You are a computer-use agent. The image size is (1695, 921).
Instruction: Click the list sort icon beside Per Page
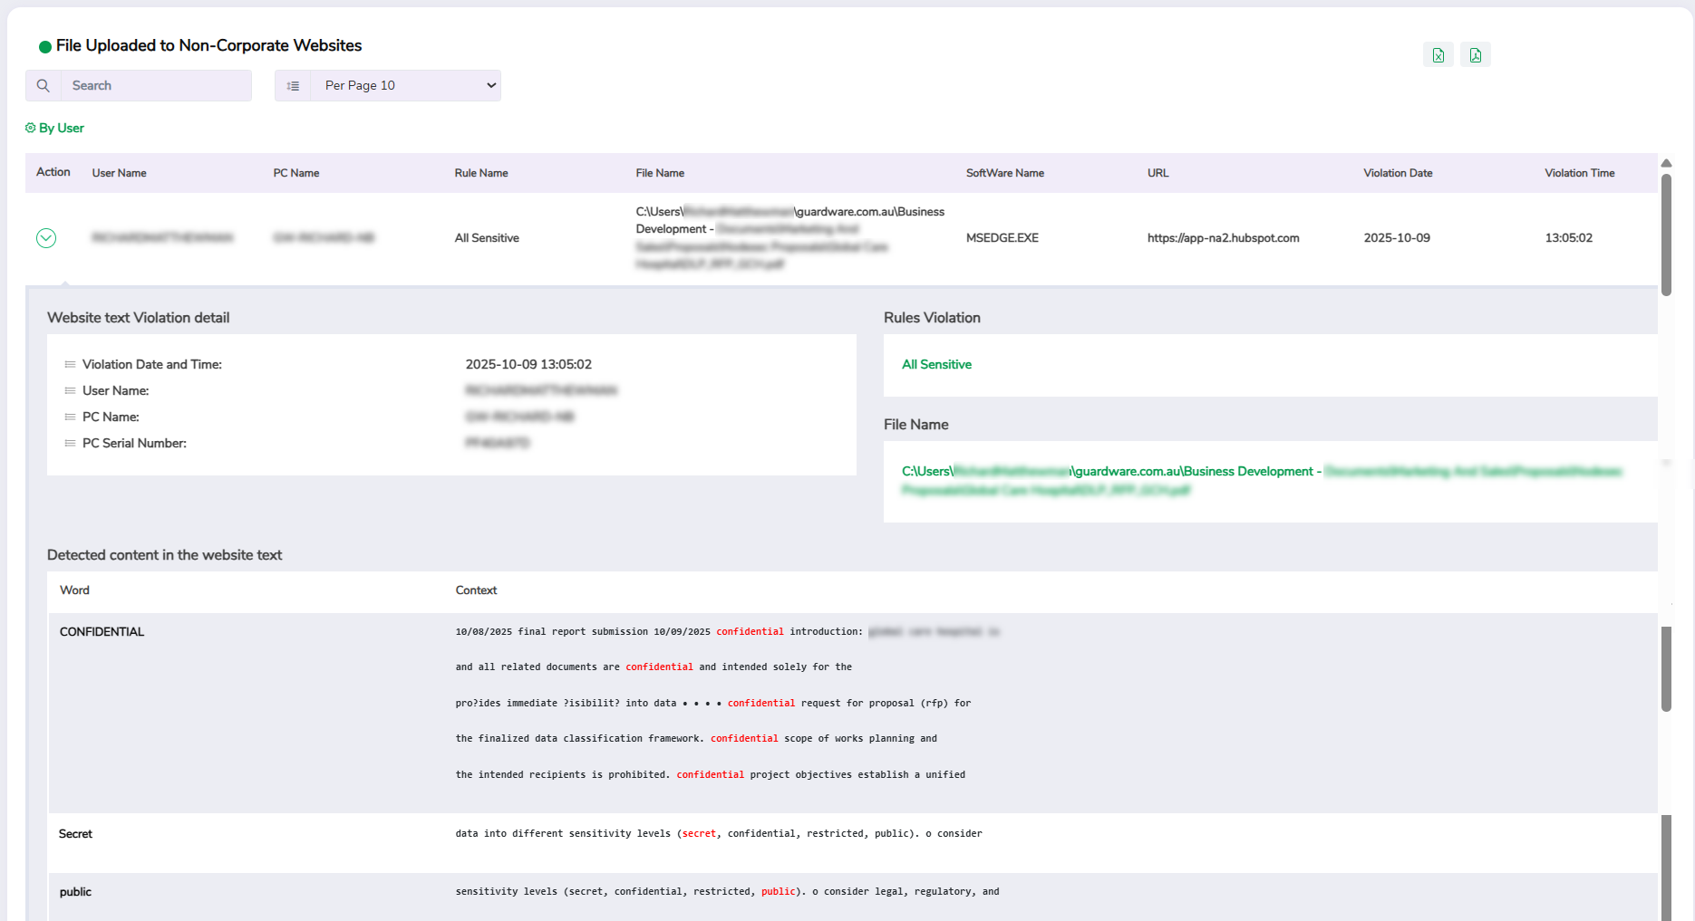[293, 86]
